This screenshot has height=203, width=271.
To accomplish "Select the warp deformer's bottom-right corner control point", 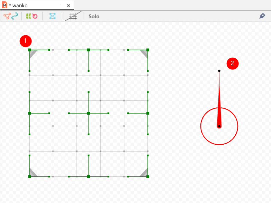I will click(x=148, y=176).
